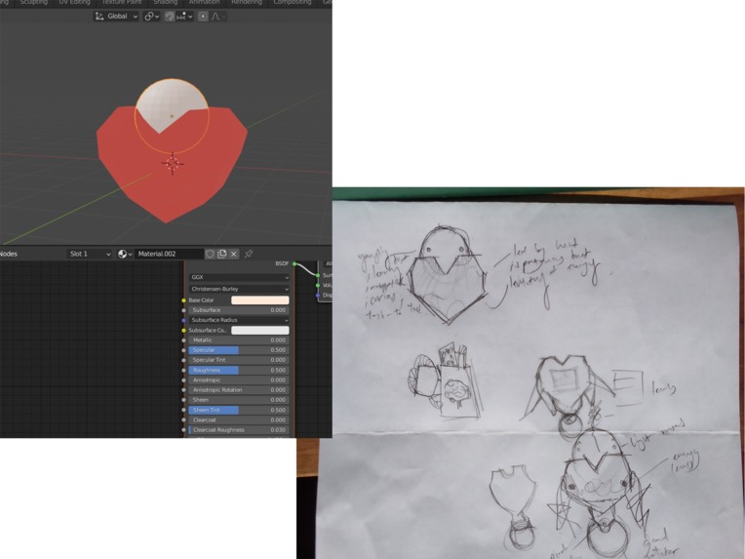Switch to the Shading workspace tab

[165, 2]
